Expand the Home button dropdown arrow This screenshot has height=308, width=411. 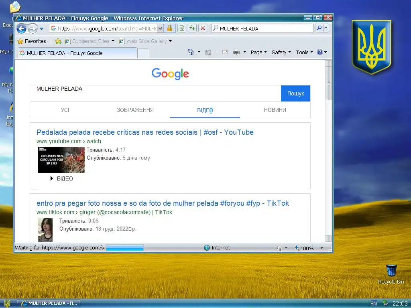click(199, 52)
